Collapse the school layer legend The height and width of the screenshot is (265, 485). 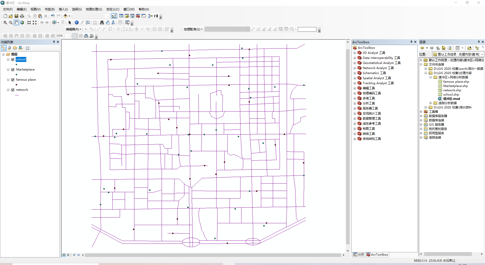pyautogui.click(x=8, y=59)
